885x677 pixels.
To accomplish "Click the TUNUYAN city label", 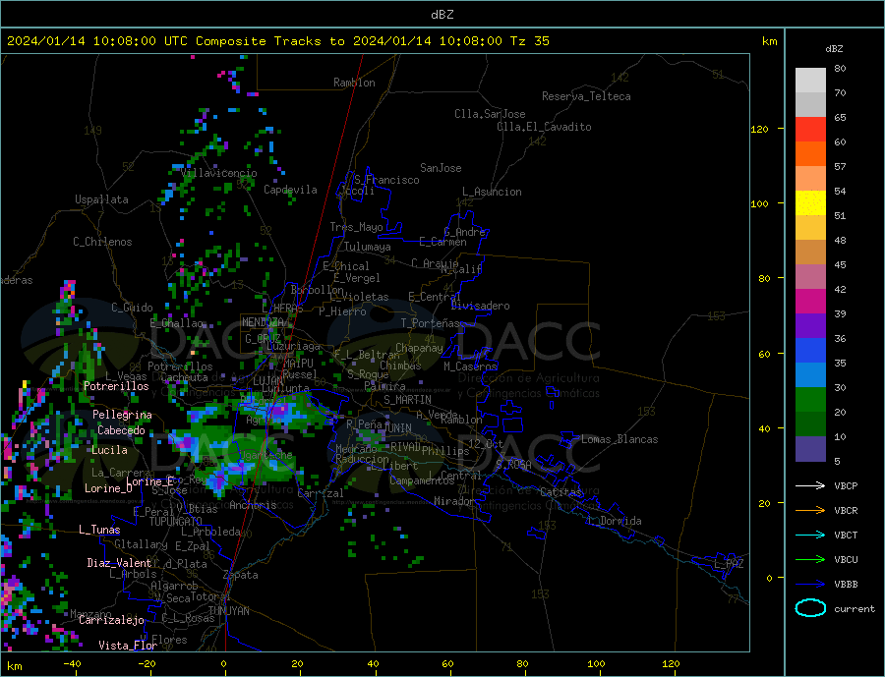I will tap(228, 611).
